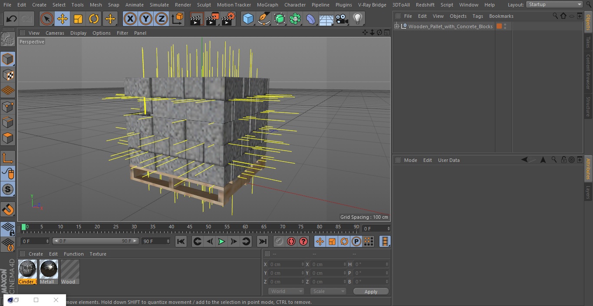The image size is (593, 306).
Task: Click Render to Picture Viewer icon
Action: [212, 19]
